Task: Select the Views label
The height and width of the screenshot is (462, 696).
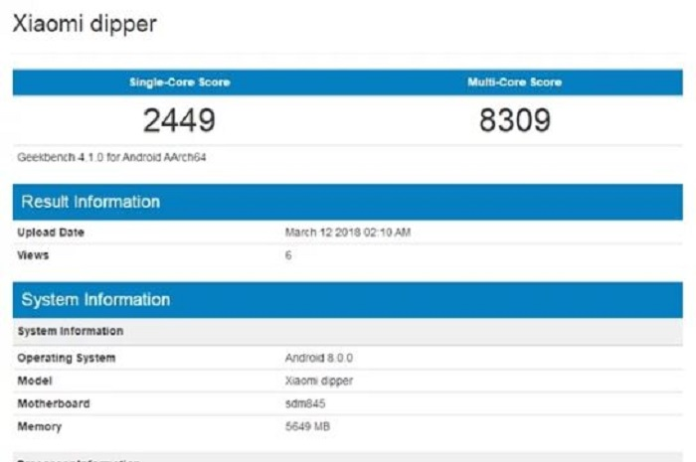Action: click(x=33, y=255)
